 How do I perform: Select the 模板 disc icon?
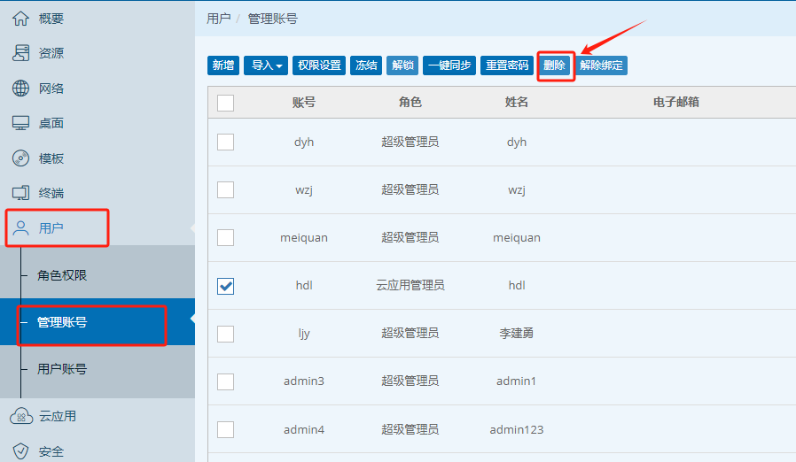[20, 158]
